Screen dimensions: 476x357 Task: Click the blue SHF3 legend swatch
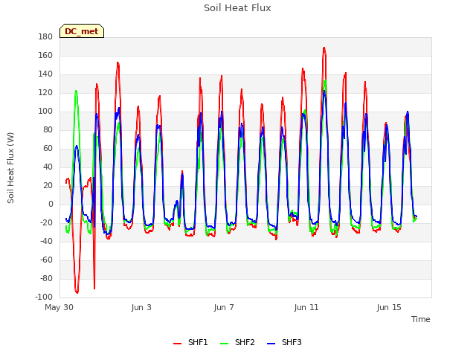point(271,344)
